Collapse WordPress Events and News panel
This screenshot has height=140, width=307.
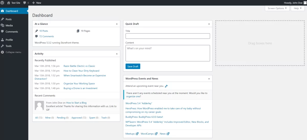coord(209,79)
